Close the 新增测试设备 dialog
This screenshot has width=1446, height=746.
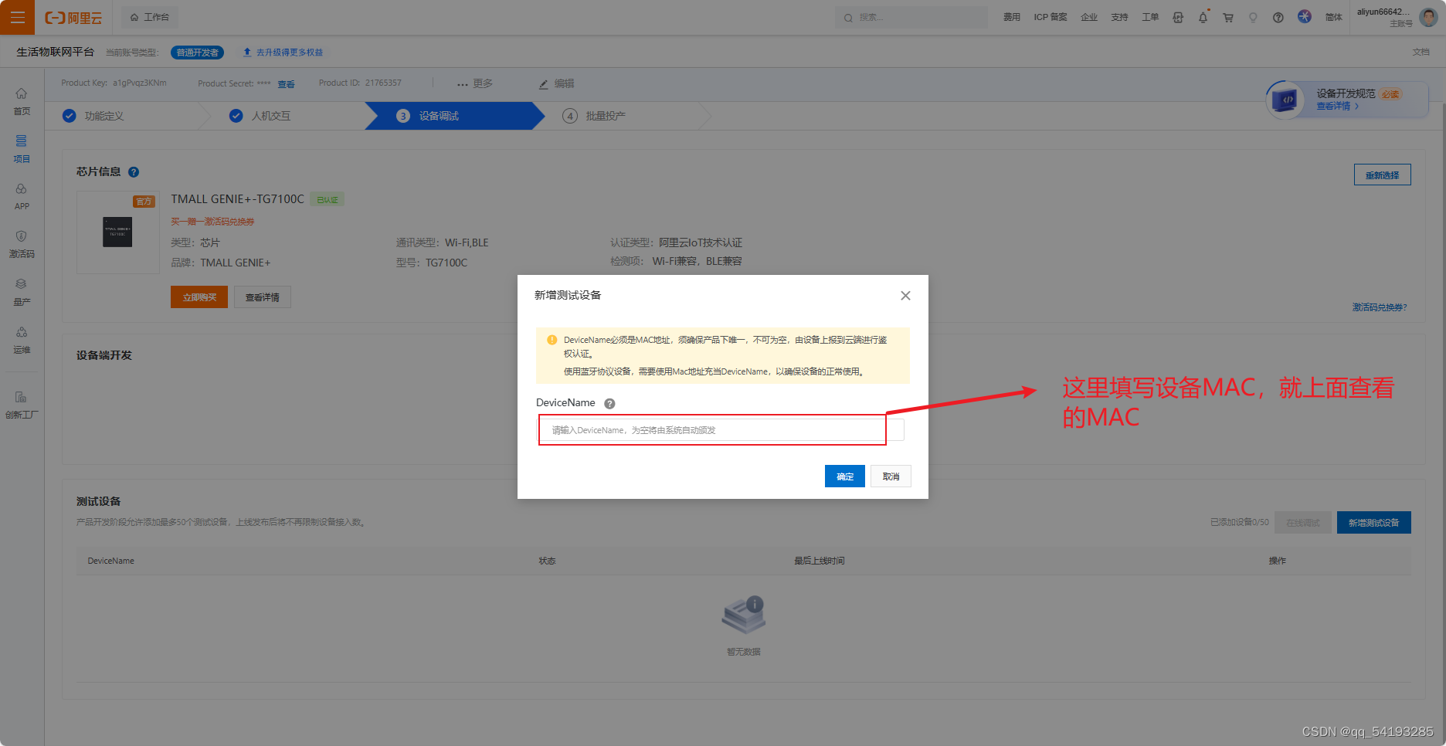pos(905,296)
